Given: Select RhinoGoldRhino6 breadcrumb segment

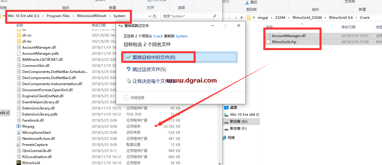Looking at the screenshot, I should click(x=91, y=16).
